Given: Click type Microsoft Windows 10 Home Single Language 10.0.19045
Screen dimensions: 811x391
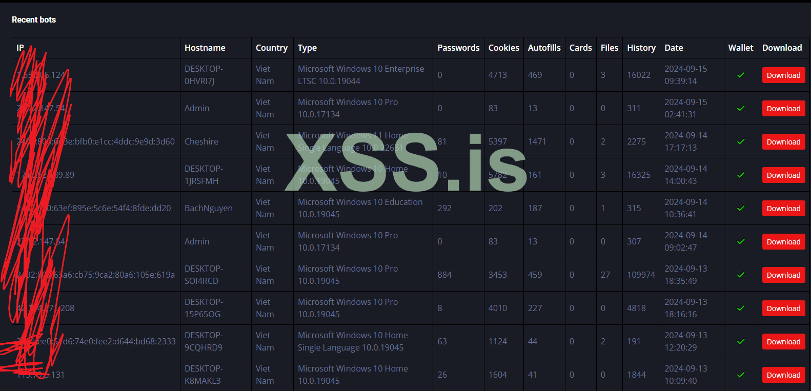Looking at the screenshot, I should [353, 341].
